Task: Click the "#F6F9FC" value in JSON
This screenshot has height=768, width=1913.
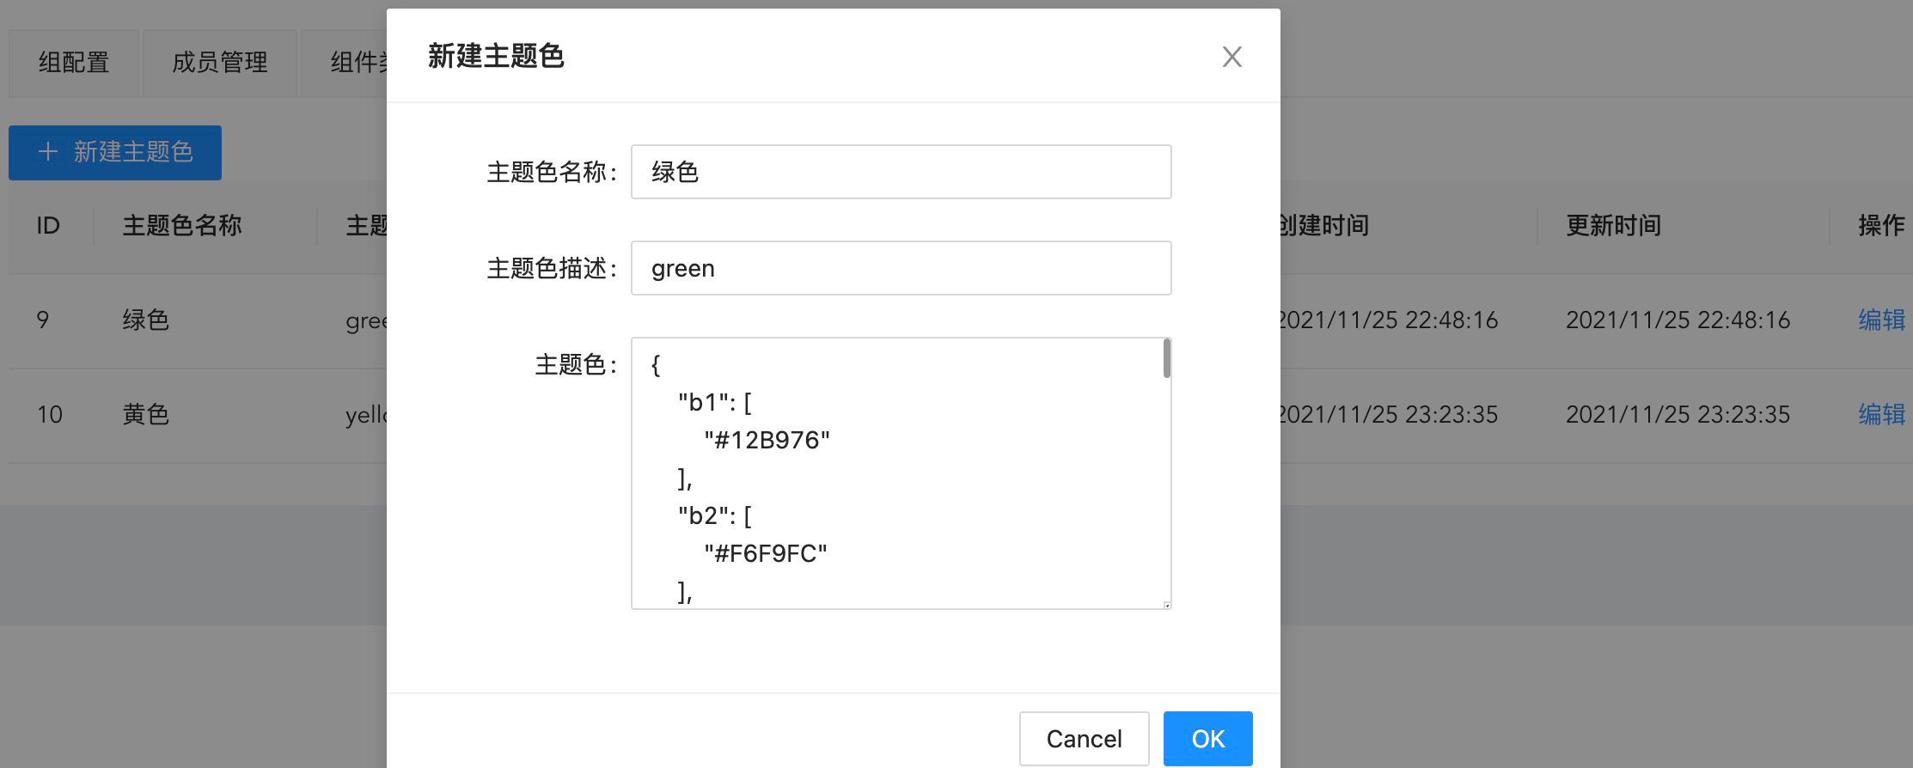Action: (766, 554)
